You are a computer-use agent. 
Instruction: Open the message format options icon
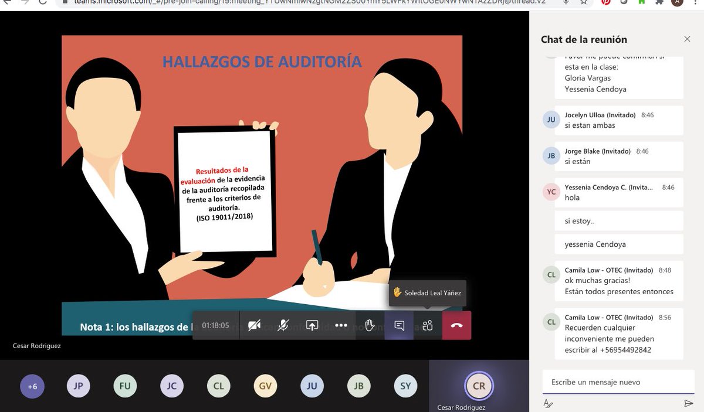point(548,403)
